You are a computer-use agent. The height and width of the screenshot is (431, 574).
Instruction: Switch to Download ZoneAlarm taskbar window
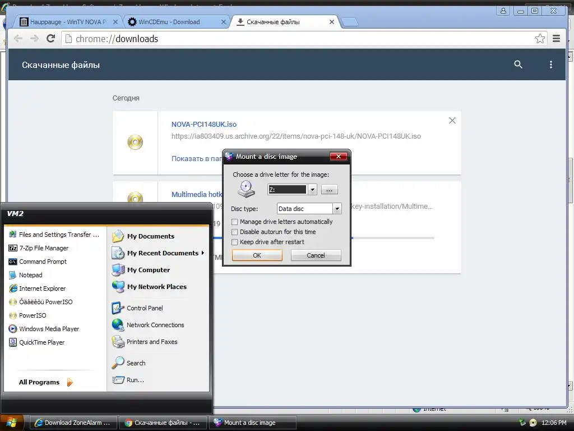pos(72,423)
